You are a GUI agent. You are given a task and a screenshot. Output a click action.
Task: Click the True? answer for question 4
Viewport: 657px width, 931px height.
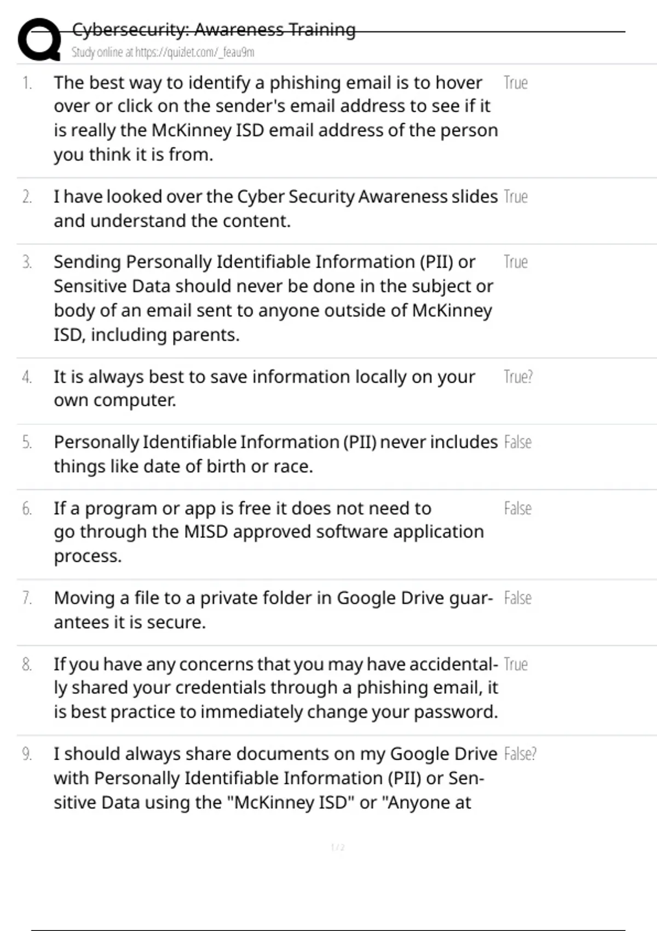(518, 377)
